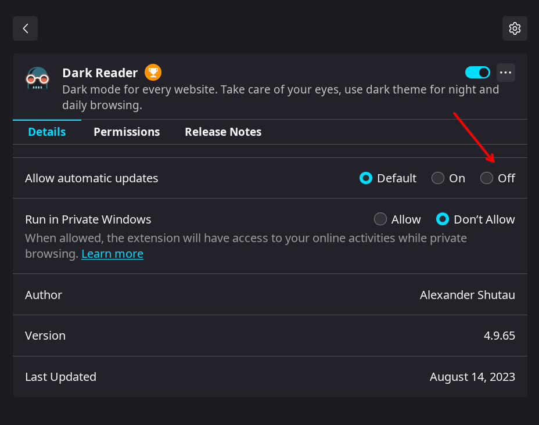539x425 pixels.
Task: Select Default for automatic updates
Action: [x=366, y=178]
